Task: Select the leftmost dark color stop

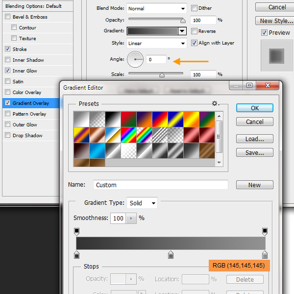Action: (x=76, y=254)
